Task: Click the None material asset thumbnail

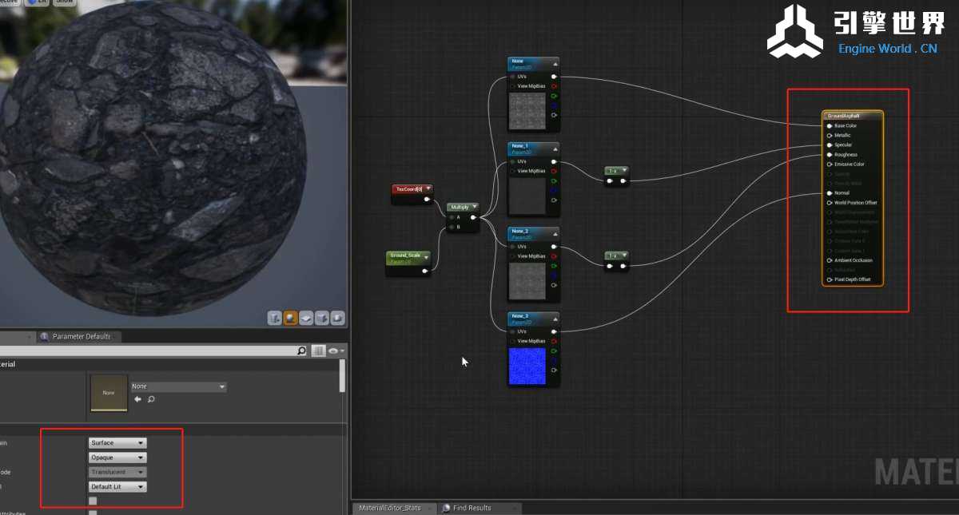Action: [x=109, y=393]
